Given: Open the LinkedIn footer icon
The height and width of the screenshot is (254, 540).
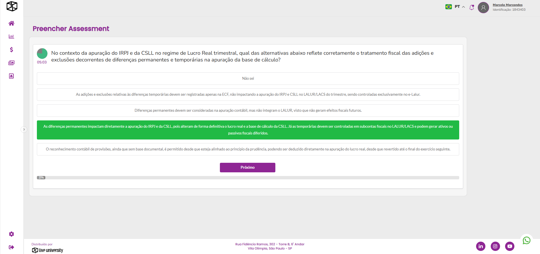Looking at the screenshot, I should tap(481, 246).
